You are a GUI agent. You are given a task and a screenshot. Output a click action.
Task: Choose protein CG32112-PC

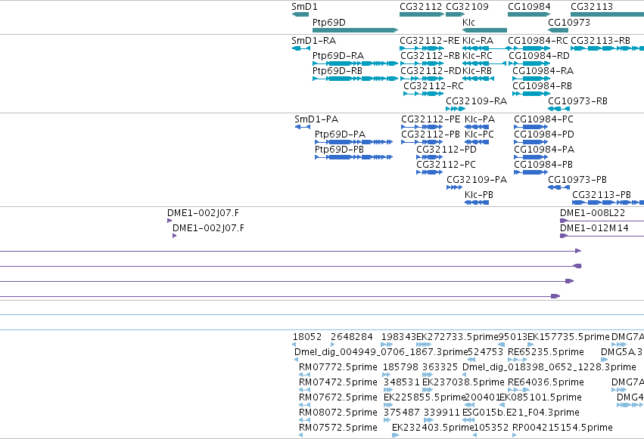430,172
